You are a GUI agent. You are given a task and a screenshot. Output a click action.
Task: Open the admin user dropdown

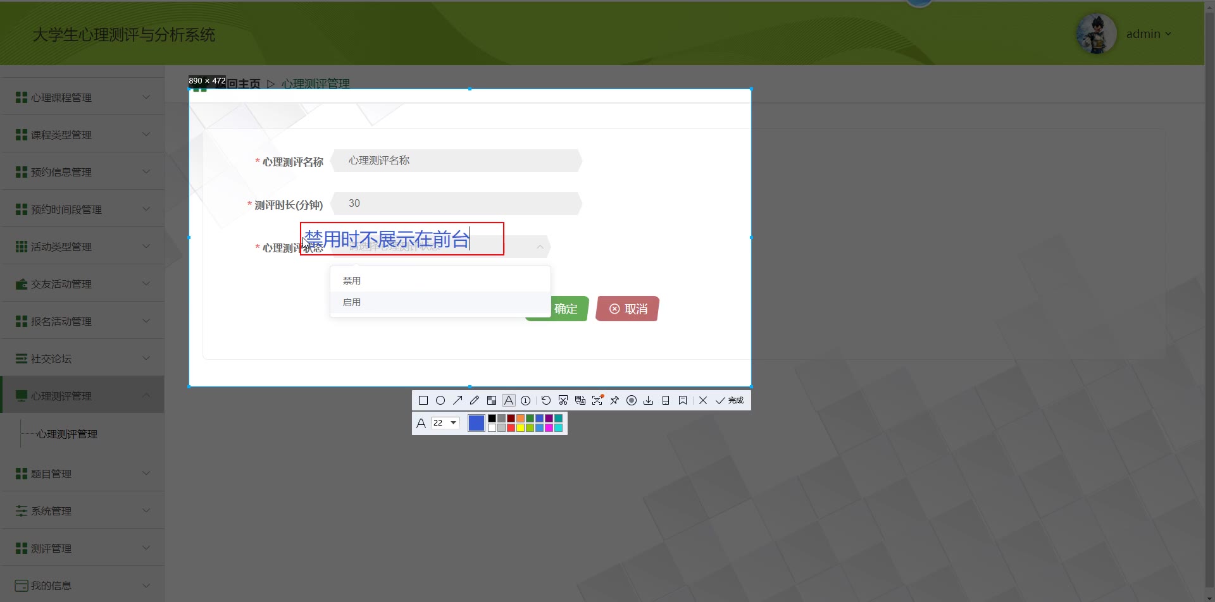[1149, 34]
